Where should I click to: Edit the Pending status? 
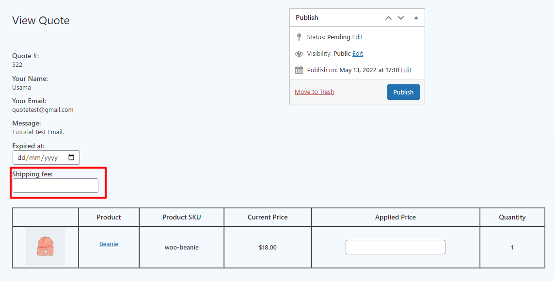pos(358,37)
